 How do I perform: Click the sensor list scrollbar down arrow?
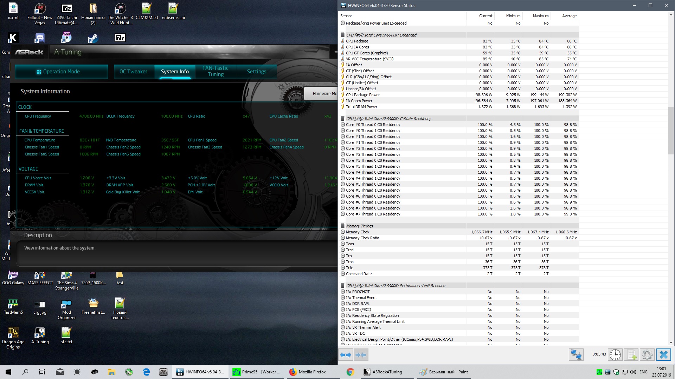coord(671,343)
